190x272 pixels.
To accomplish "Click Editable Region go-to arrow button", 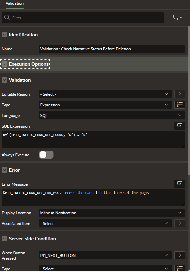I will [x=180, y=94].
